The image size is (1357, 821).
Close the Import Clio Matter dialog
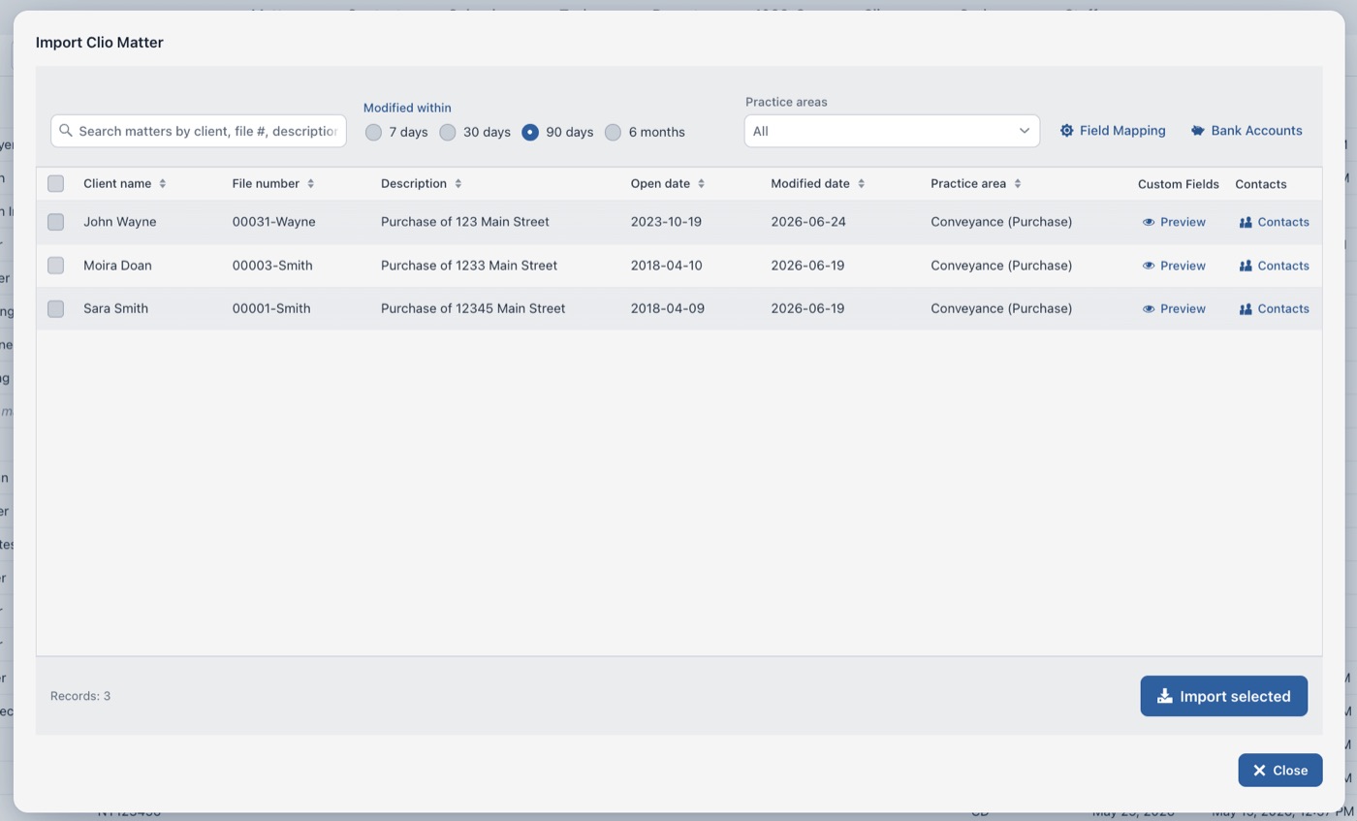(x=1279, y=770)
